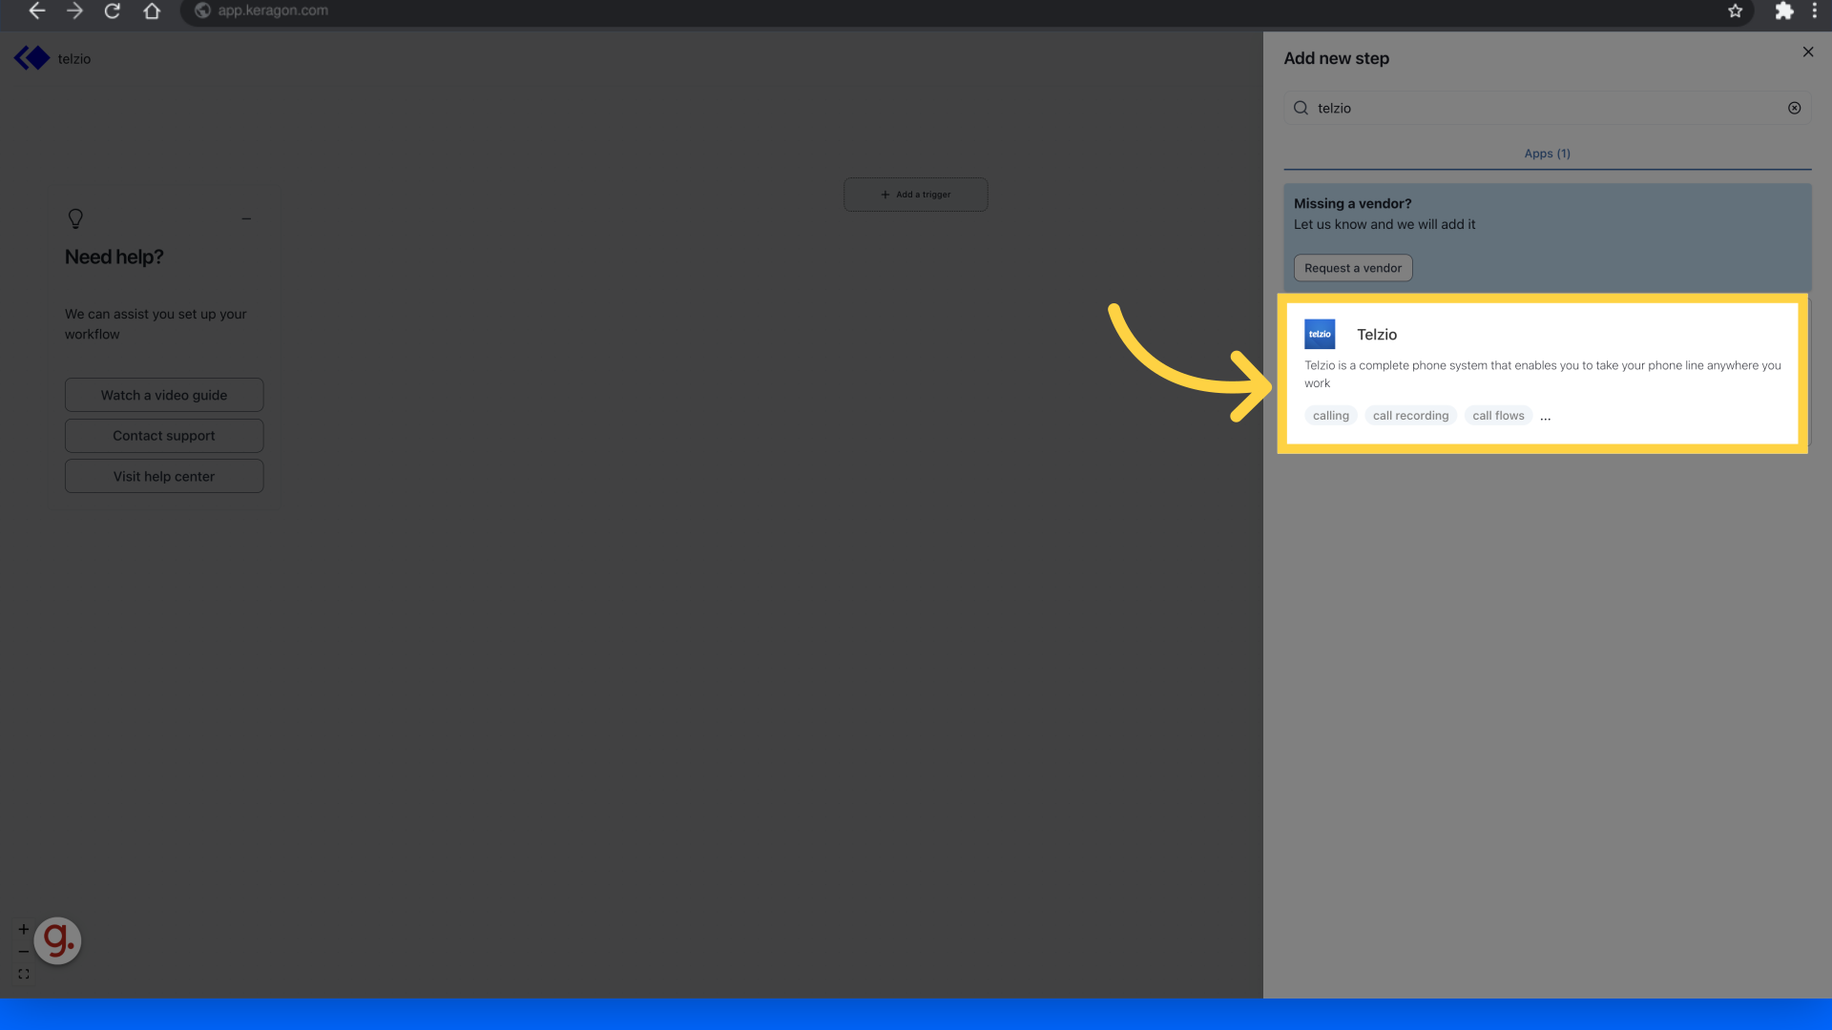Click the Missing a vendor? heading
This screenshot has height=1030, width=1832.
coord(1352,204)
